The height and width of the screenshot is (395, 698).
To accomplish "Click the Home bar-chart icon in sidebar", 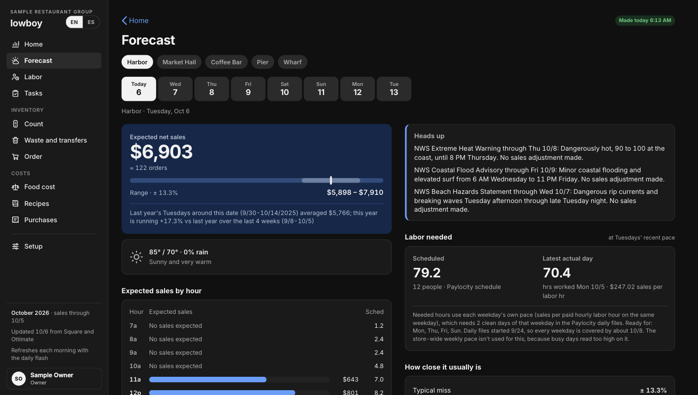I will 15,44.
